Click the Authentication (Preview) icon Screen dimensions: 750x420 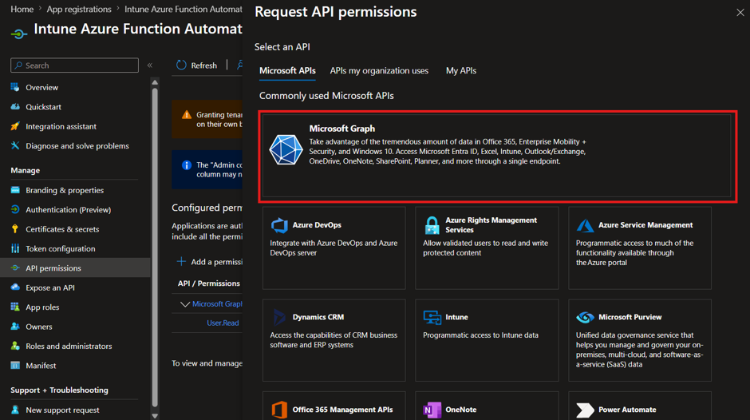click(15, 209)
